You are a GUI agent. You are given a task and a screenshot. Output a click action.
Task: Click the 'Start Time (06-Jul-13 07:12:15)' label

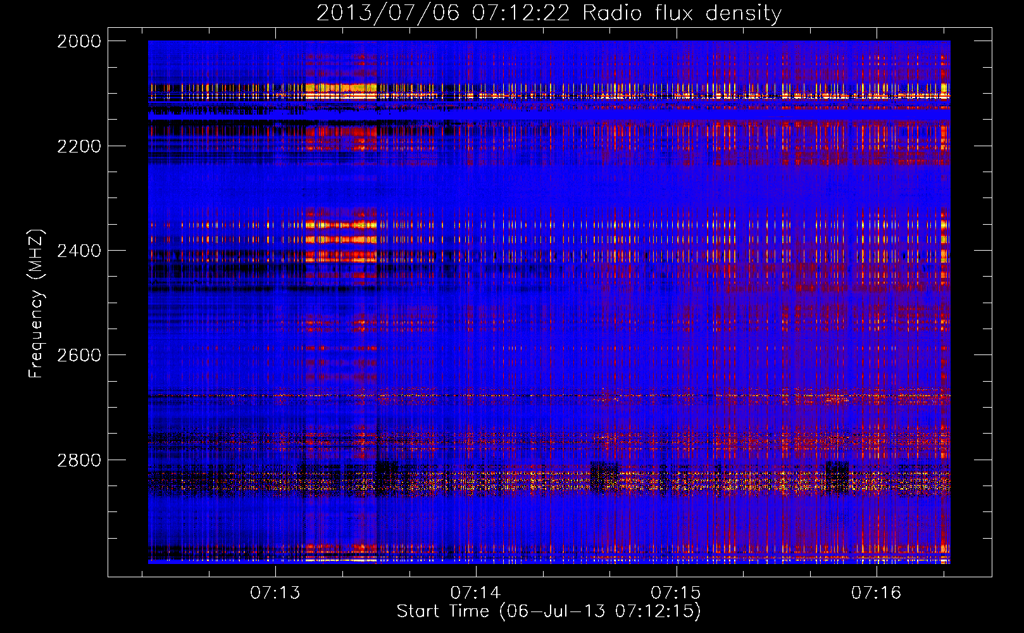(549, 611)
